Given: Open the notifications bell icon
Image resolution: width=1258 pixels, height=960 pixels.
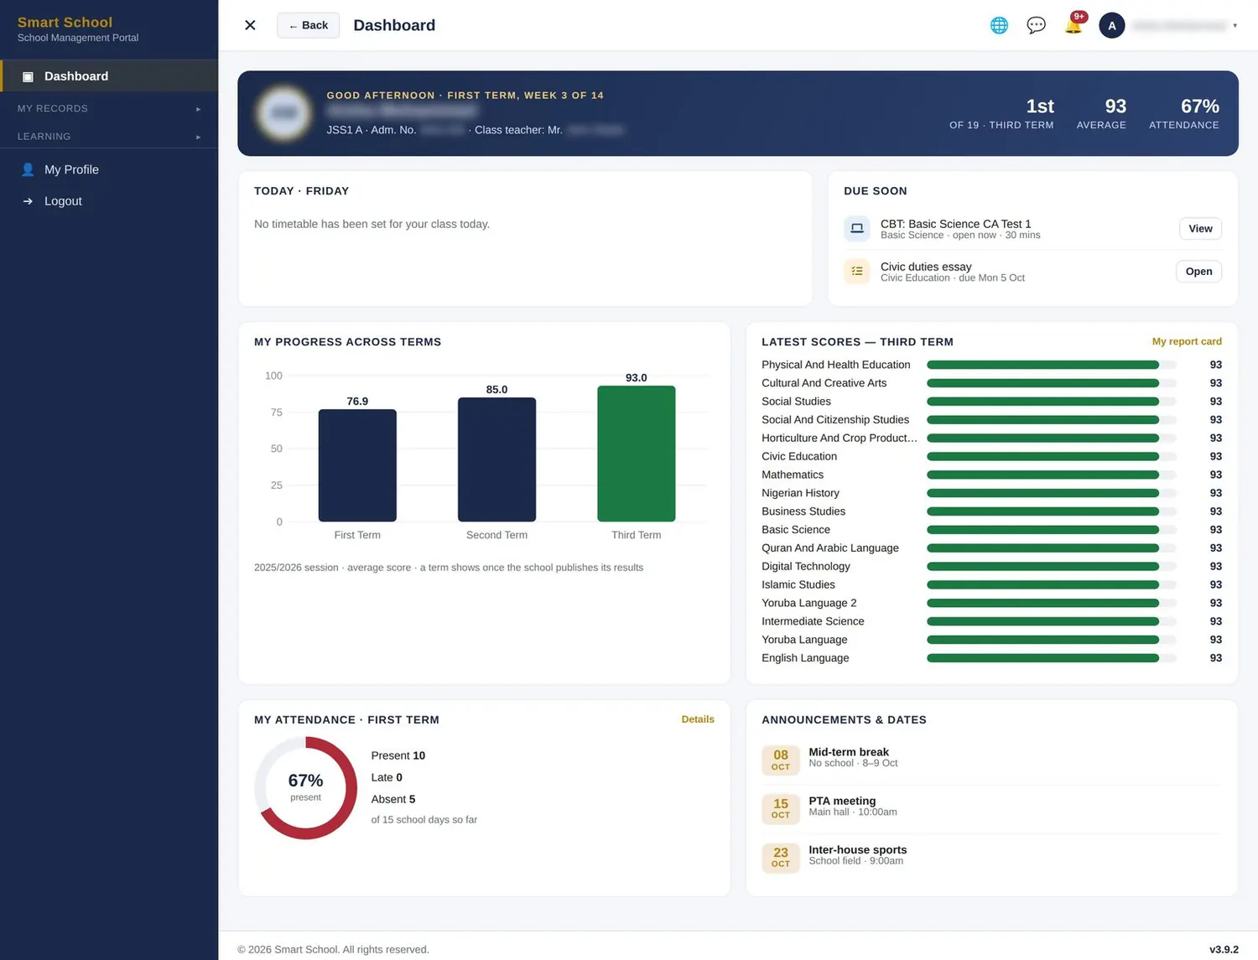Looking at the screenshot, I should (x=1073, y=24).
